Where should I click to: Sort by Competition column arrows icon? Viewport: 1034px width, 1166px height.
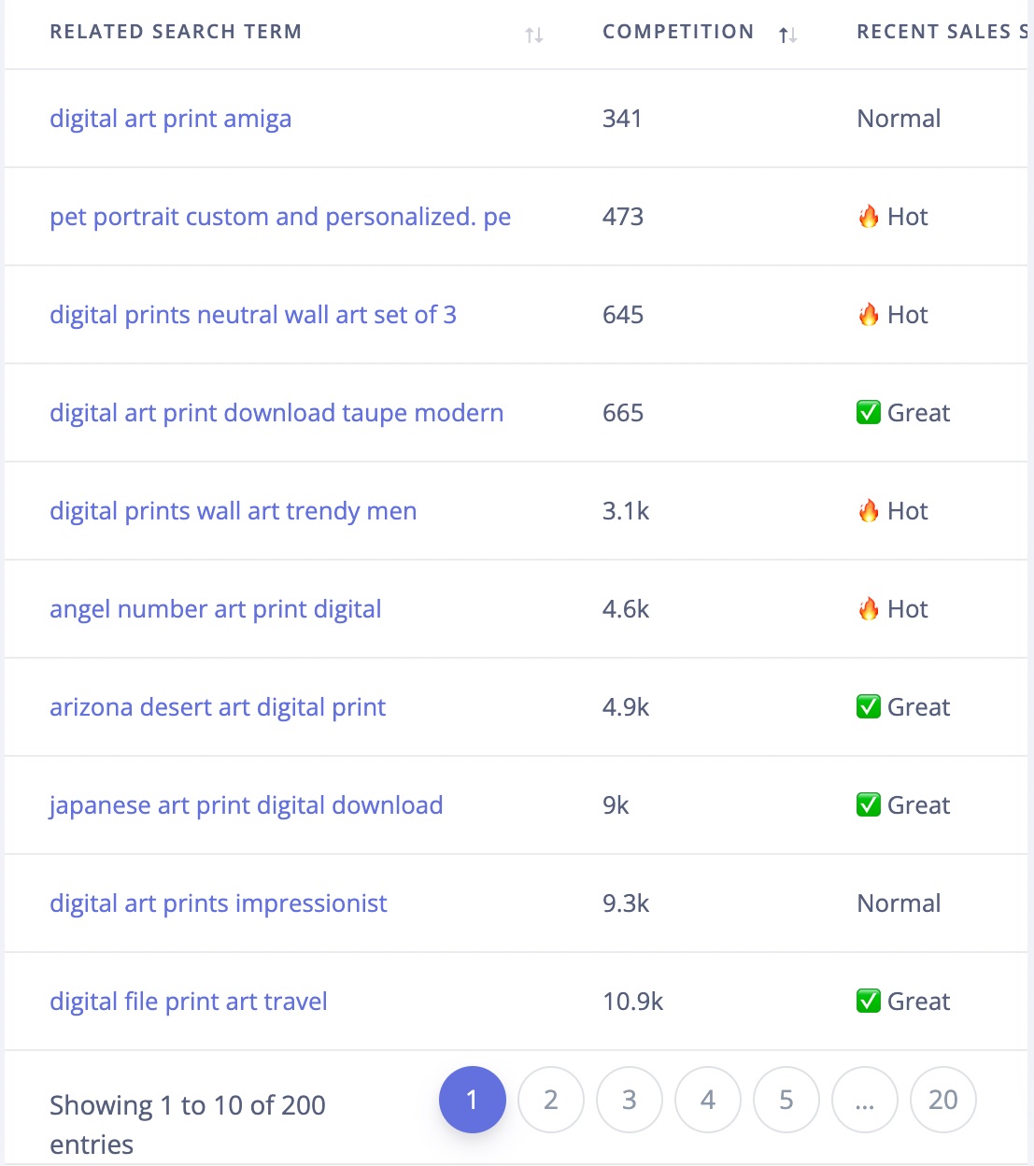pos(787,35)
